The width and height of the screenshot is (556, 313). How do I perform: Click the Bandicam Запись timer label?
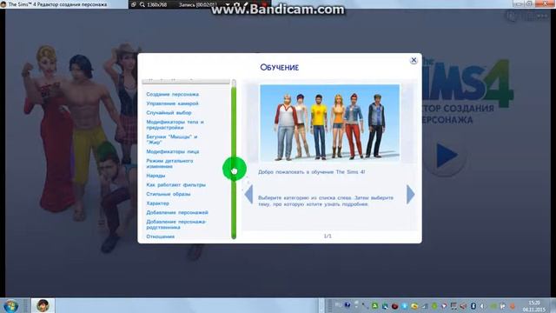[x=197, y=4]
